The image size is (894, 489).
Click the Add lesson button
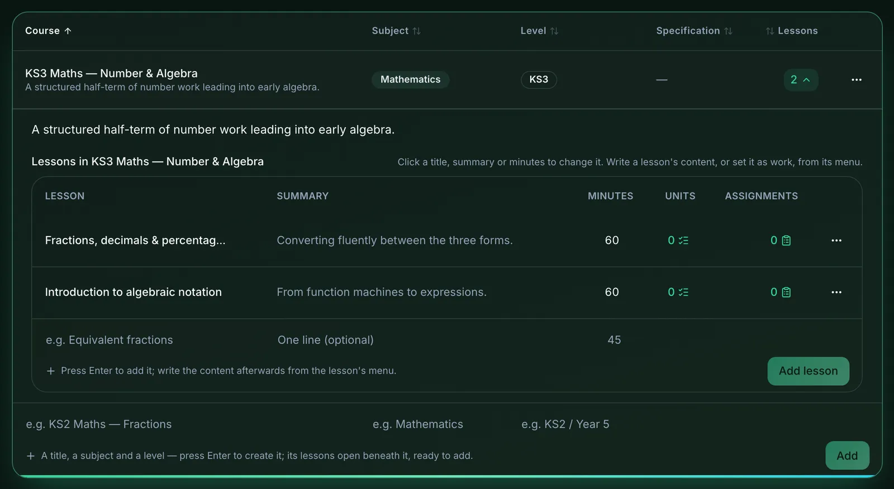coord(808,371)
